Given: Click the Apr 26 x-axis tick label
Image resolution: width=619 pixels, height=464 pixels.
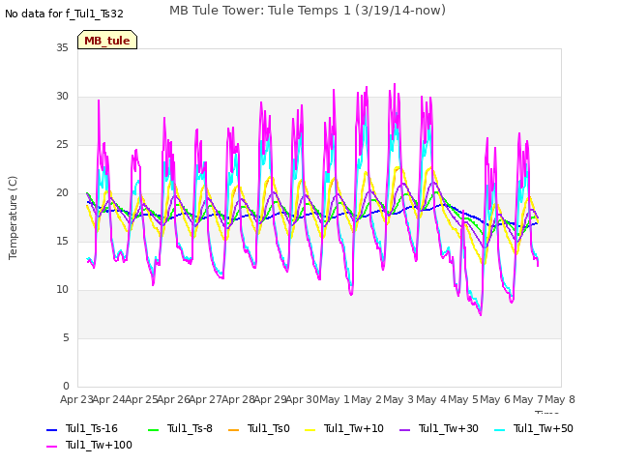Looking at the screenshot, I should point(173,399).
